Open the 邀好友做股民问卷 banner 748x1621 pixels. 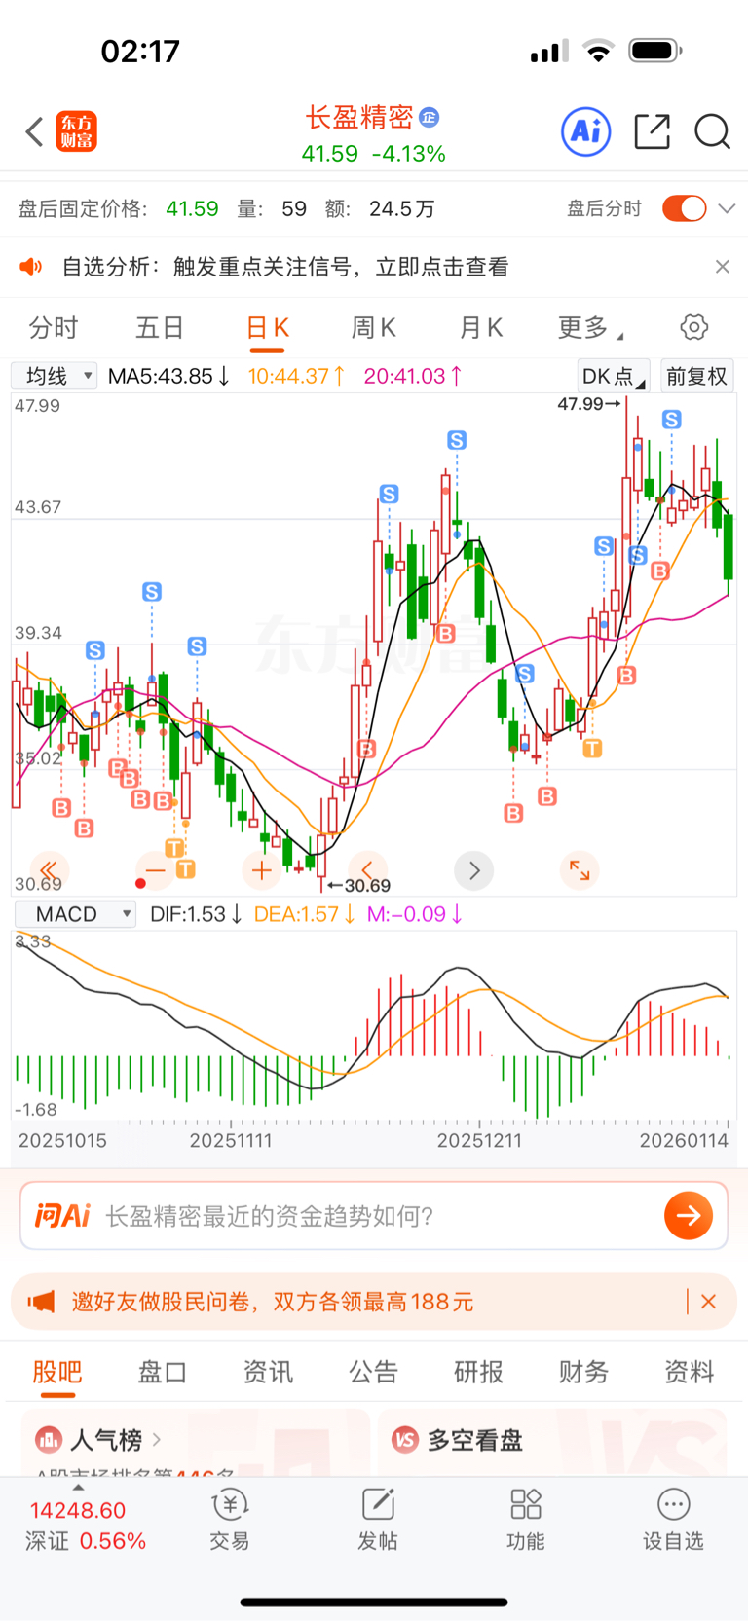pos(273,1302)
